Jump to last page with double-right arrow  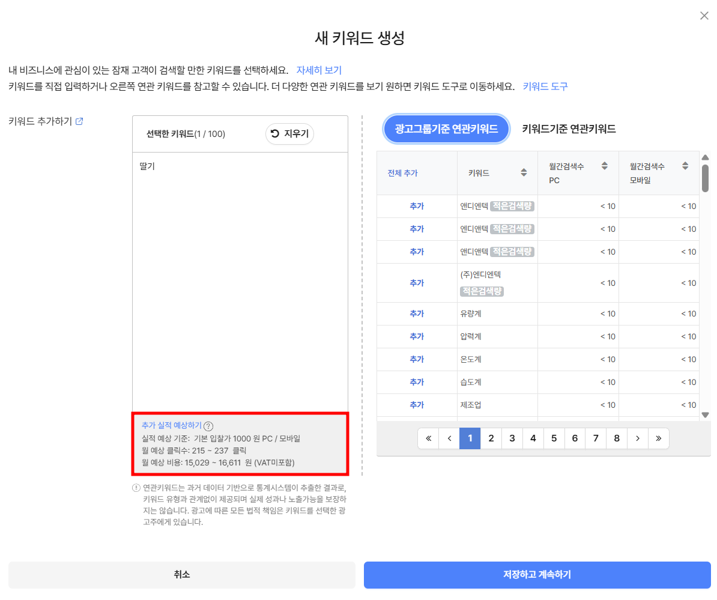pyautogui.click(x=659, y=438)
